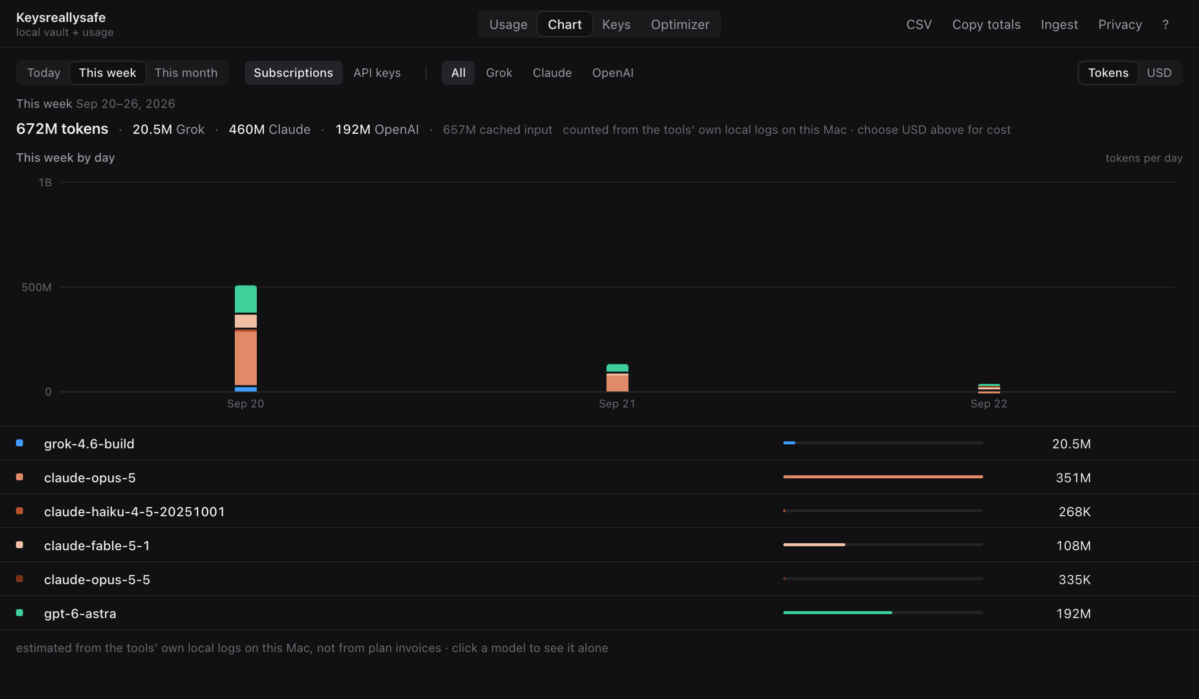The image size is (1199, 699).
Task: Filter providers to All
Action: click(x=458, y=73)
